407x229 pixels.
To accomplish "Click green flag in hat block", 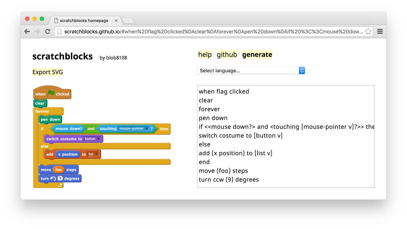I will point(51,93).
